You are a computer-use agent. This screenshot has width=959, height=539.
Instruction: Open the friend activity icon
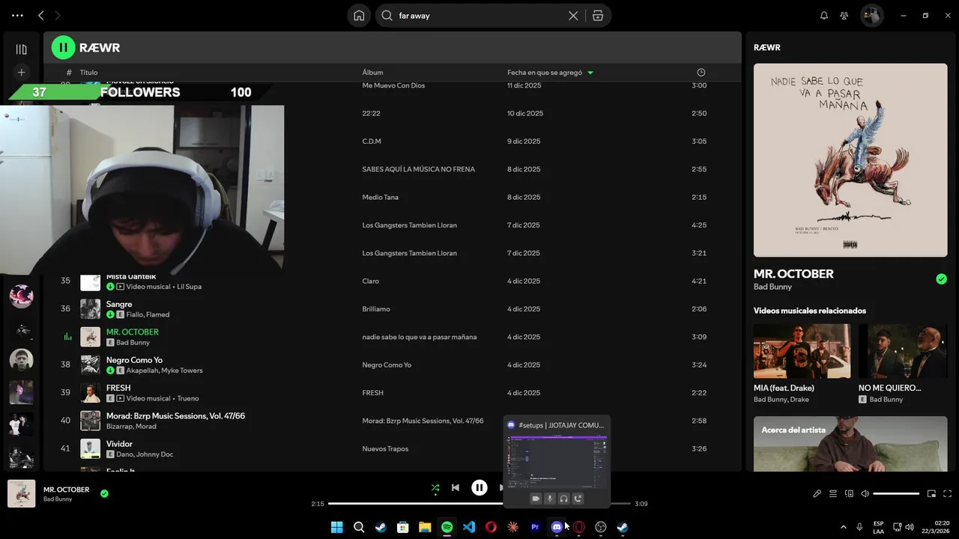[844, 16]
